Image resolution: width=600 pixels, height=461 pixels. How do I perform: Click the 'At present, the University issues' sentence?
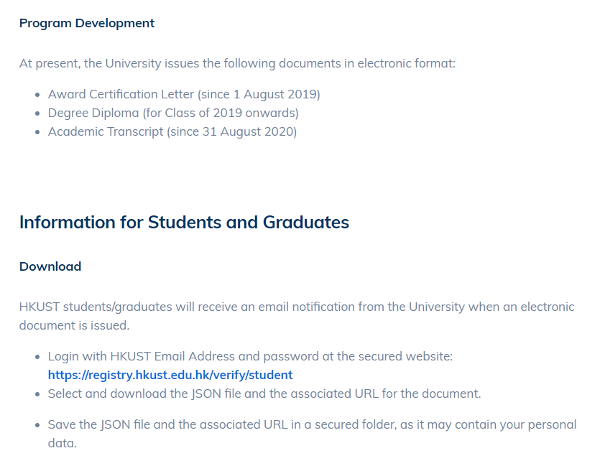237,63
